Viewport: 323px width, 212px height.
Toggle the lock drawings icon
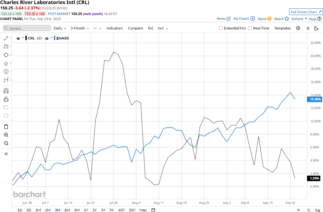[6, 99]
